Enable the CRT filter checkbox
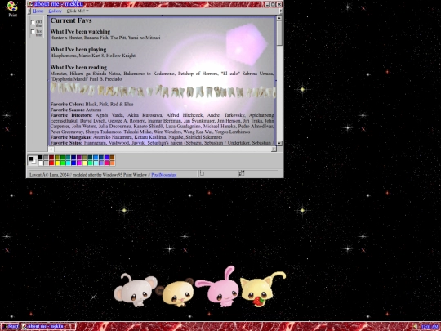Image resolution: width=441 pixels, height=331 pixels. pyautogui.click(x=33, y=22)
